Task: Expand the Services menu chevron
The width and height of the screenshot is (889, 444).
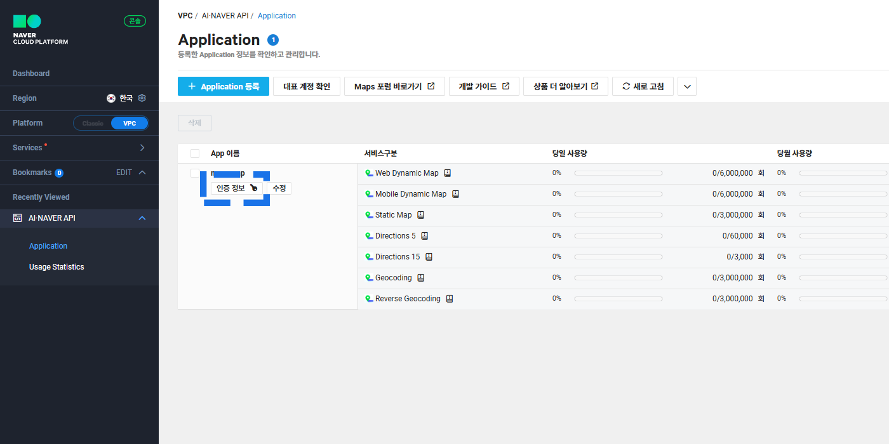Action: tap(142, 148)
